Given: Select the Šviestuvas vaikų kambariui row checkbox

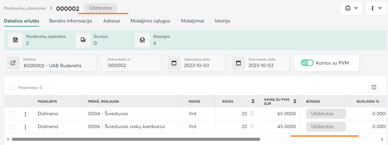Looking at the screenshot, I should coord(12,127).
